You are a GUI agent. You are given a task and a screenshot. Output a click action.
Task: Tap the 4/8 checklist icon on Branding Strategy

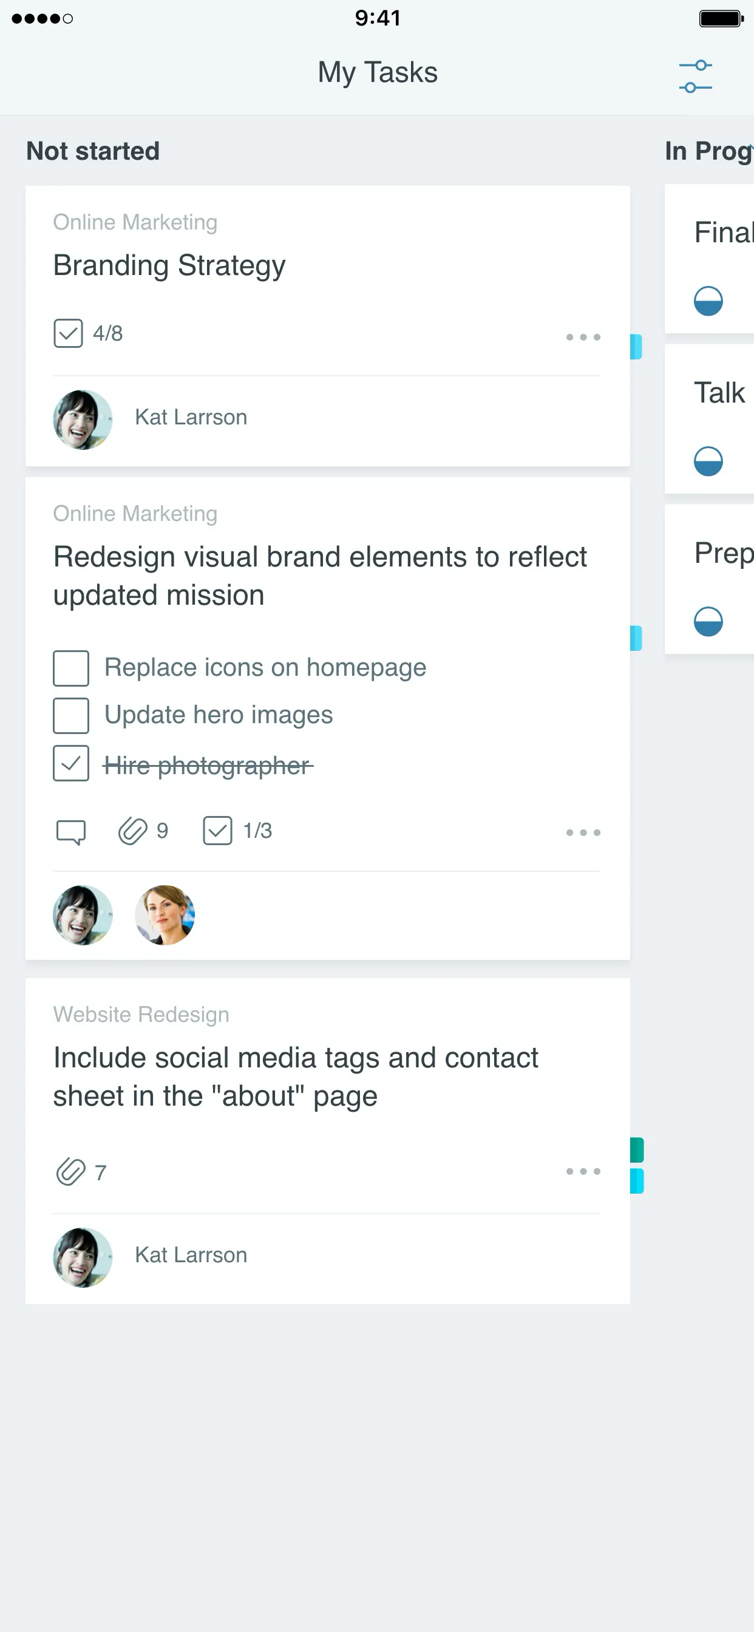(68, 333)
